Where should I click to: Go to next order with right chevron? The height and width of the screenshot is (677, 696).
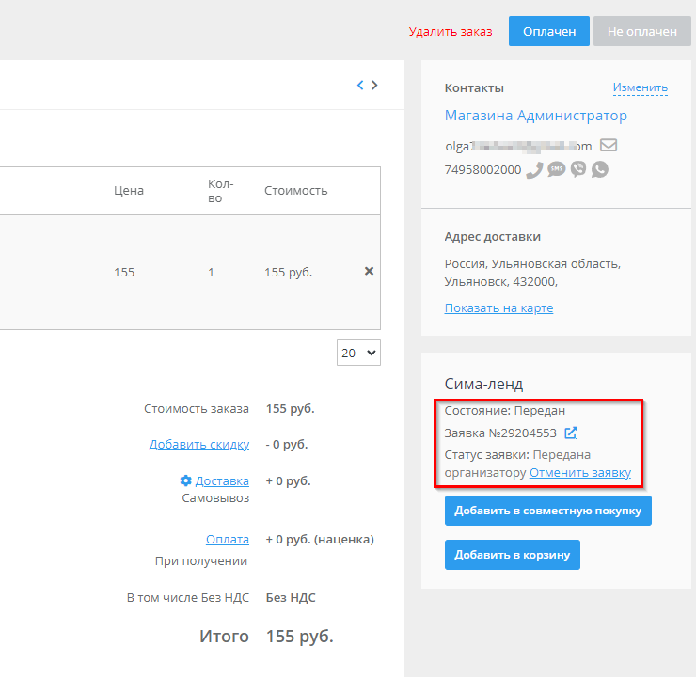[x=374, y=85]
